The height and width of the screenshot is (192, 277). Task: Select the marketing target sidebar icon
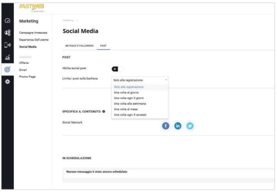pyautogui.click(x=8, y=70)
